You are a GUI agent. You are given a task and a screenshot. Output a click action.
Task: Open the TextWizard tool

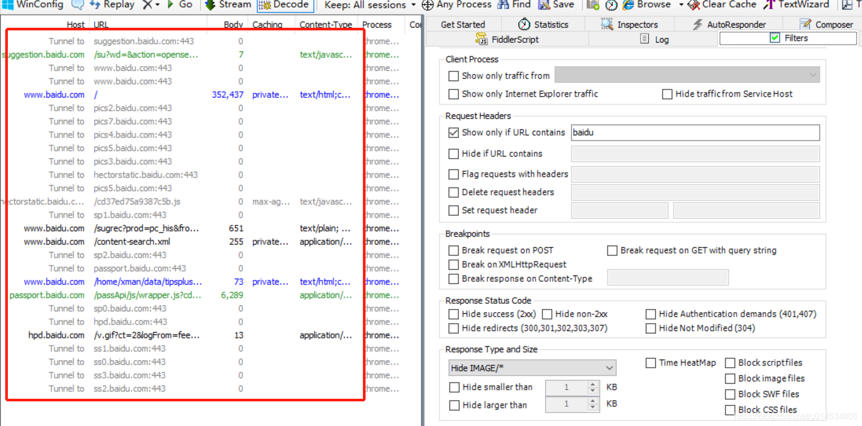pyautogui.click(x=796, y=5)
